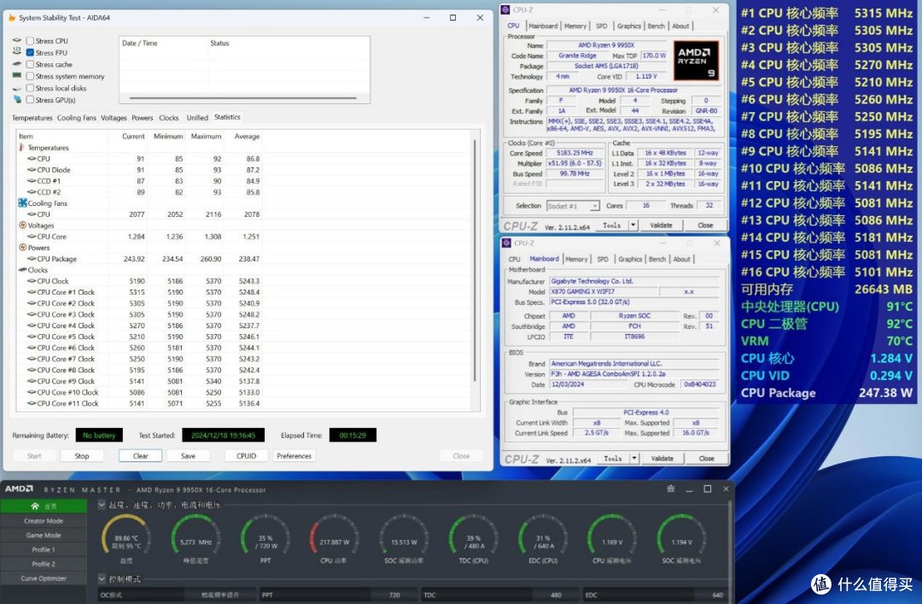This screenshot has height=604, width=922.
Task: Collapse the temperature, speed, power section in Ryzen Master
Action: pyautogui.click(x=101, y=505)
